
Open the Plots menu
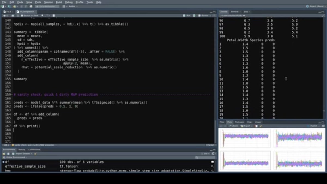38,2
